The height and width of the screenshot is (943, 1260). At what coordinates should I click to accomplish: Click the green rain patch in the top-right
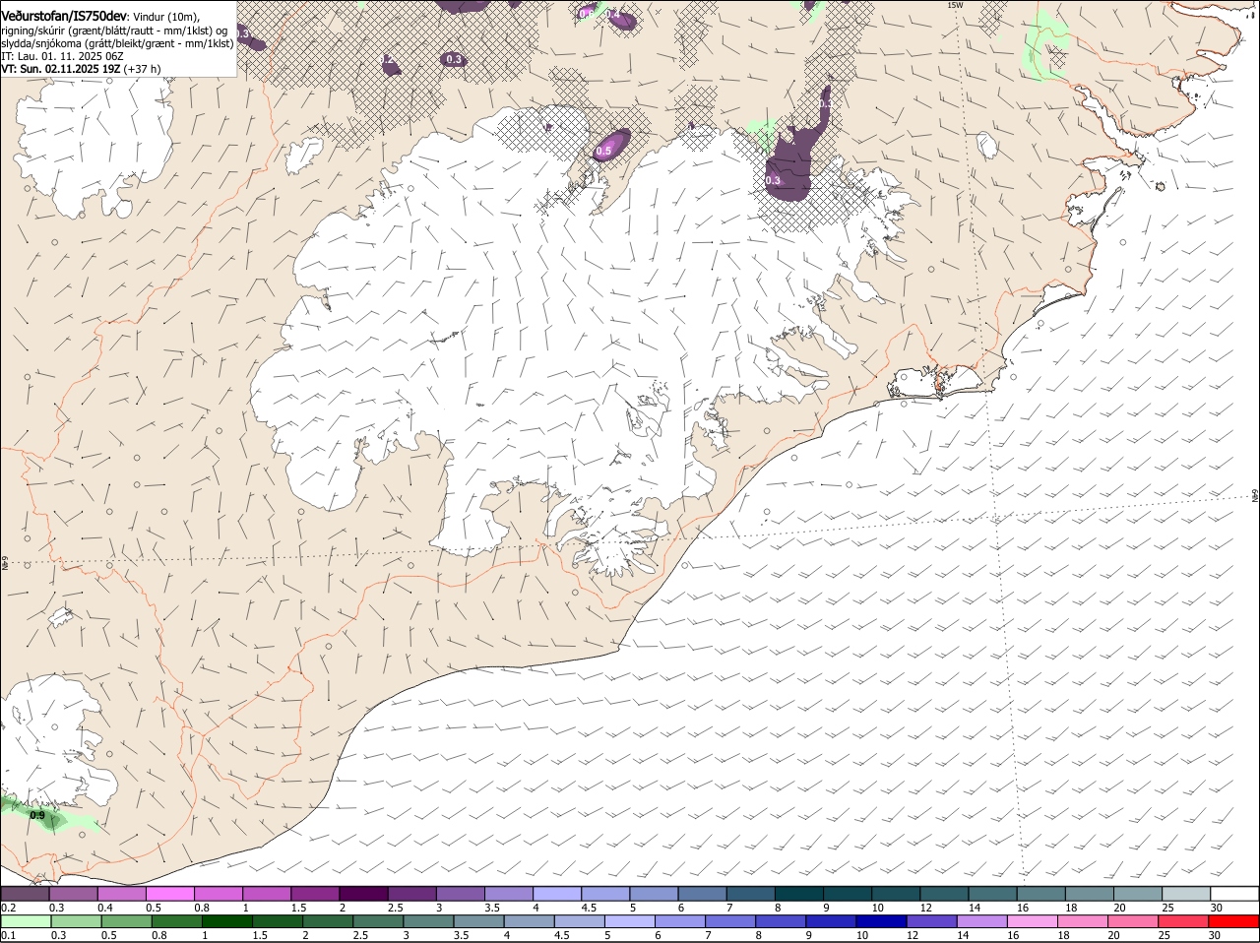pos(1045,44)
